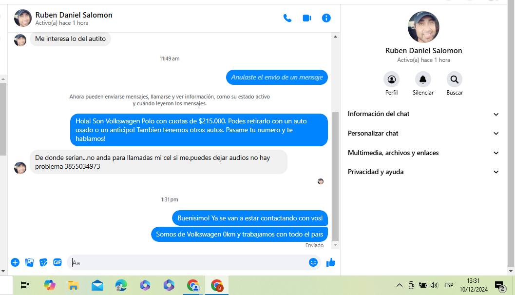Open the plus menu for more actions
Image resolution: width=515 pixels, height=295 pixels.
(x=15, y=262)
